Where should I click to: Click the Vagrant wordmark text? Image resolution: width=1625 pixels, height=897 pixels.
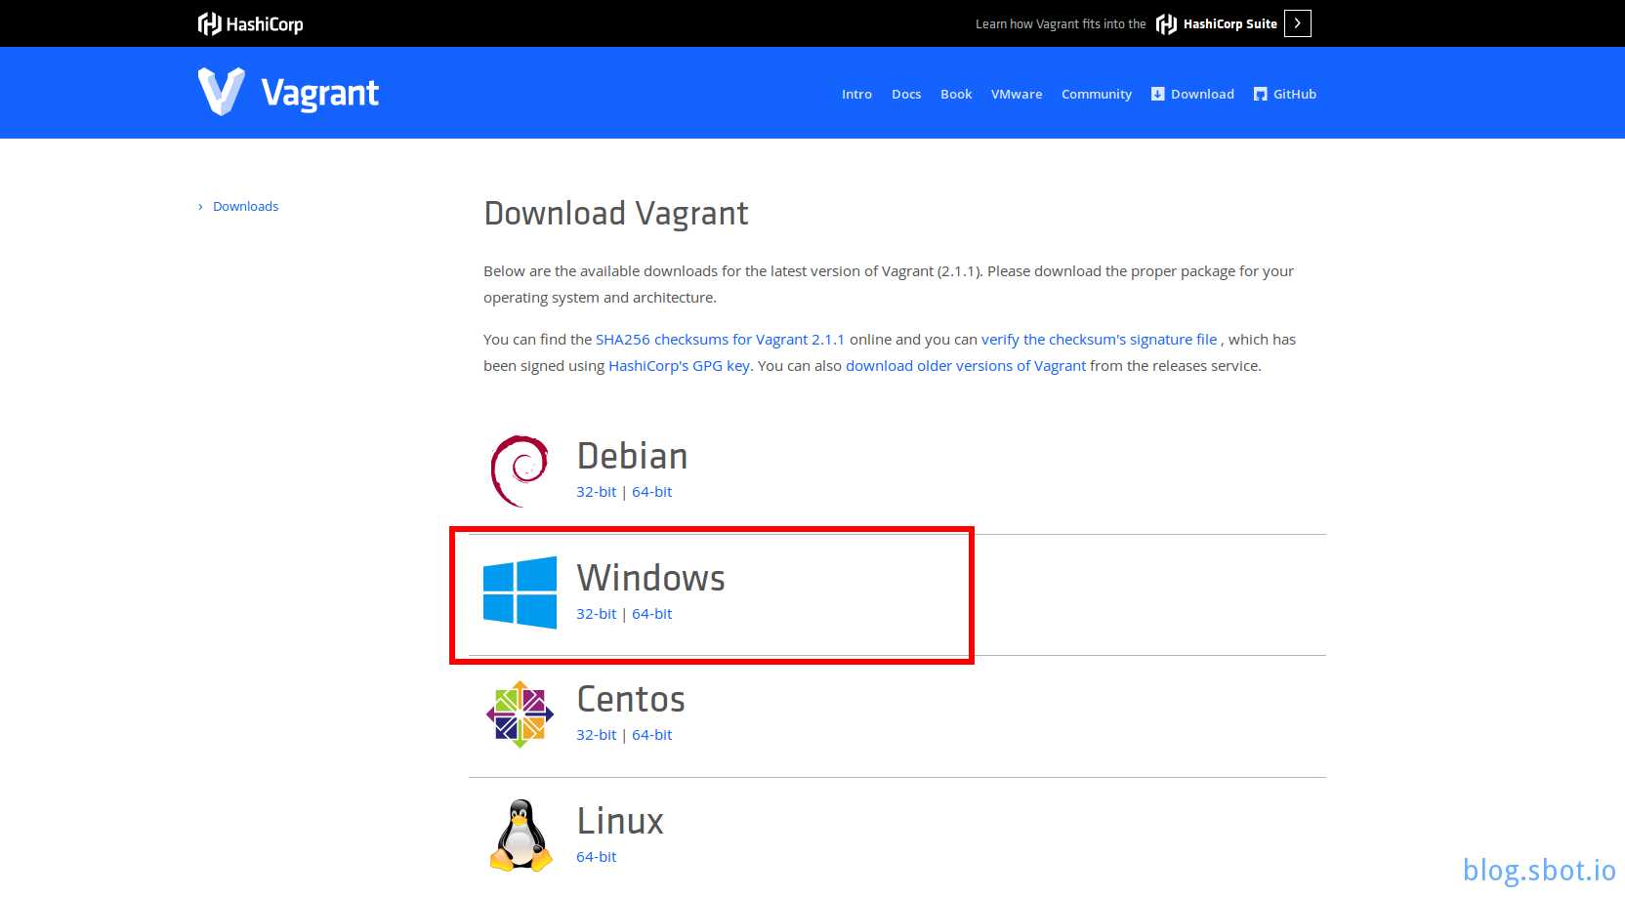pos(320,94)
